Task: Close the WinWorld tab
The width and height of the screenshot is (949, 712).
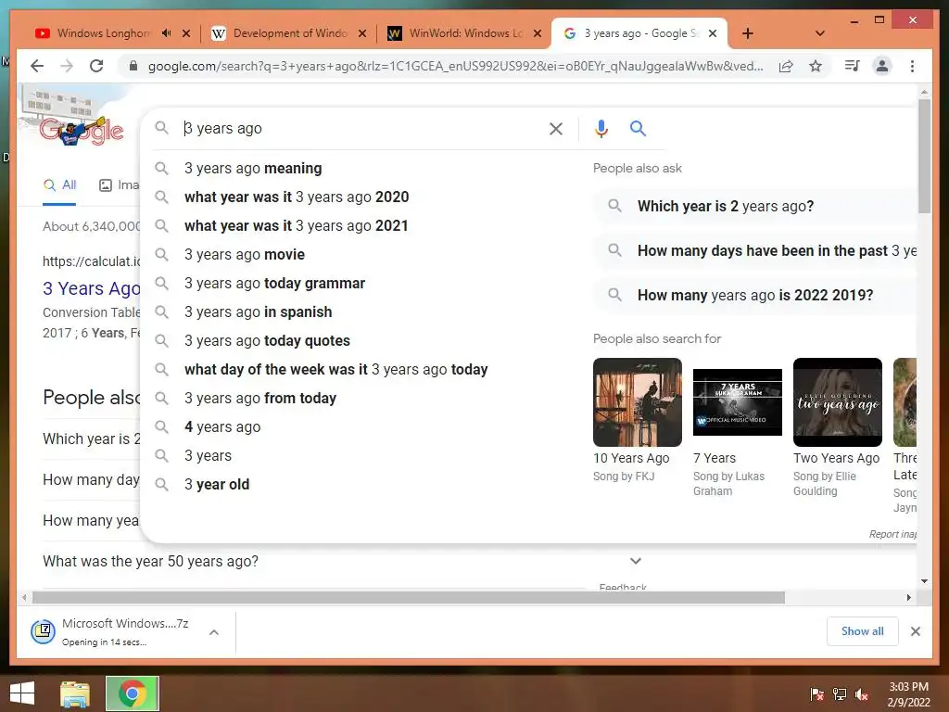Action: pos(538,33)
